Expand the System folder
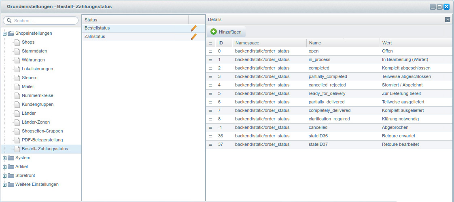The width and height of the screenshot is (454, 202). pos(4,158)
